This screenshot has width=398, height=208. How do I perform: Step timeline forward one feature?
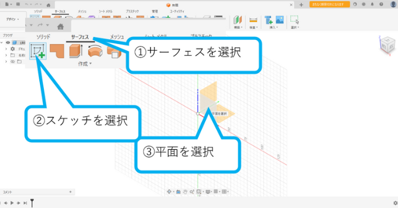18,203
